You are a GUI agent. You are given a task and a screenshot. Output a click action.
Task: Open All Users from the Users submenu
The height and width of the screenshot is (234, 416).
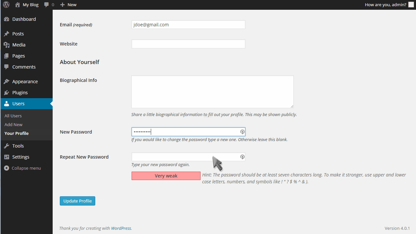(13, 116)
